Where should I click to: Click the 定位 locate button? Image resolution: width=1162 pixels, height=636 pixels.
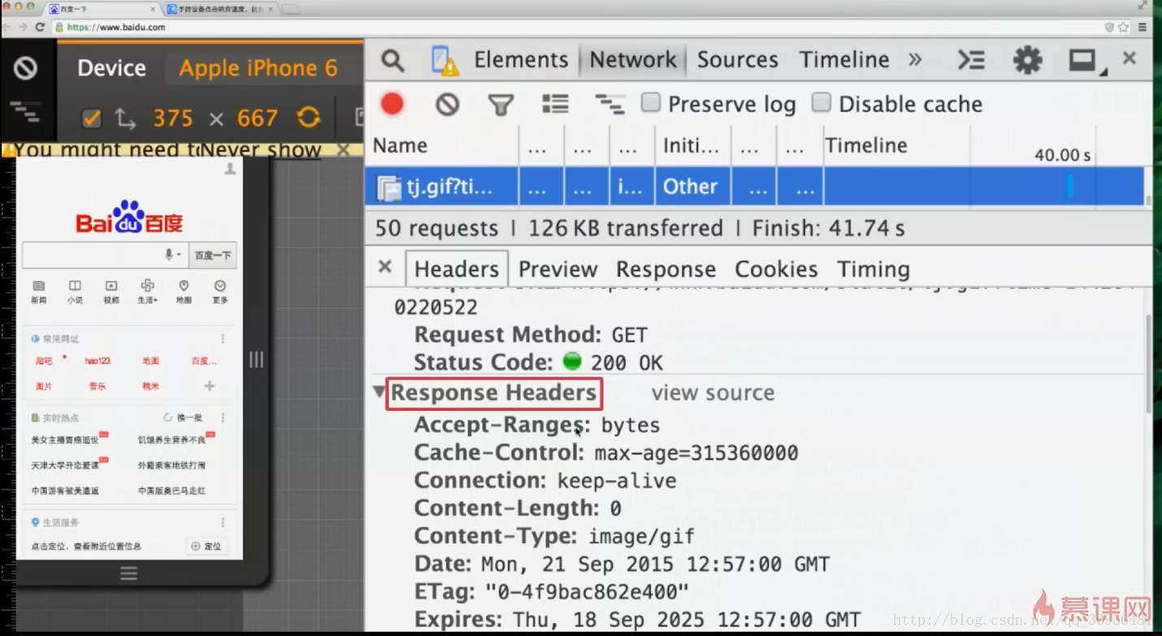[x=206, y=546]
